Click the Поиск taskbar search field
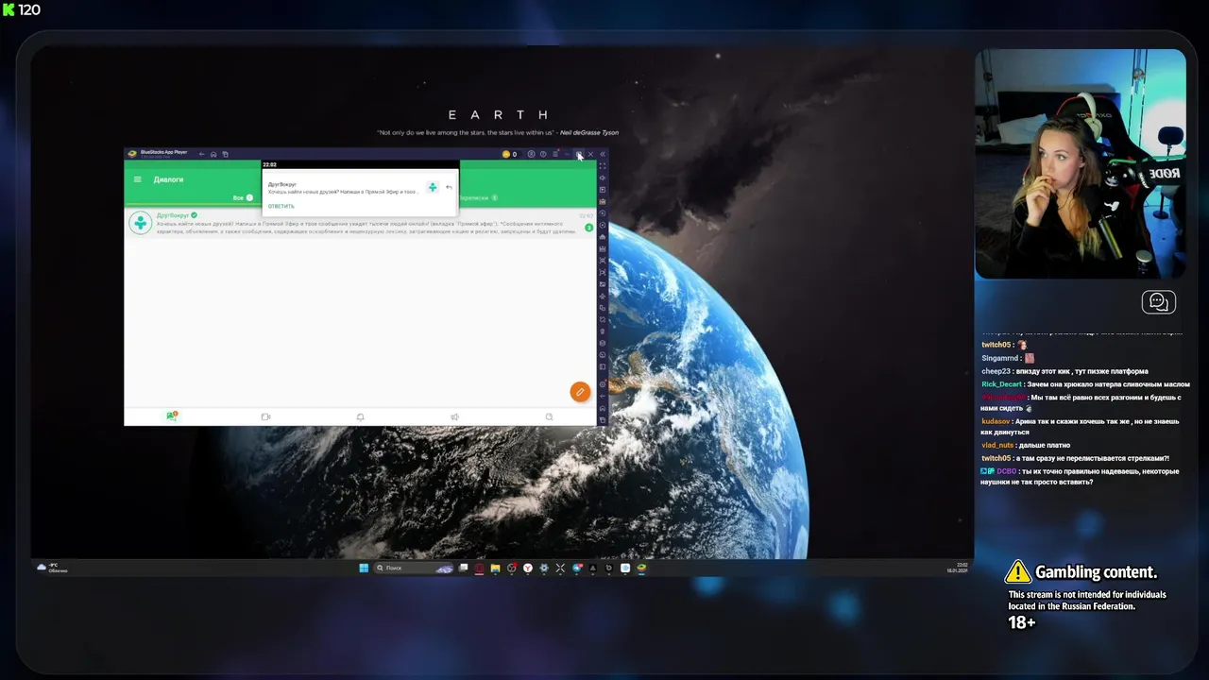Viewport: 1209px width, 680px height. [x=414, y=568]
